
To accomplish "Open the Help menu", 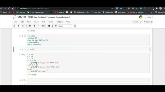I will coord(68,22).
